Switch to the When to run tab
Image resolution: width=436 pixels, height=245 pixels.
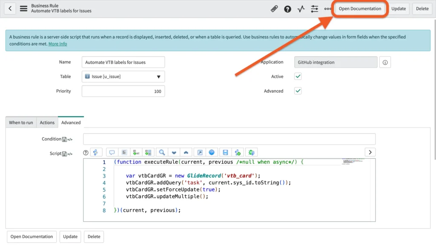pyautogui.click(x=21, y=122)
